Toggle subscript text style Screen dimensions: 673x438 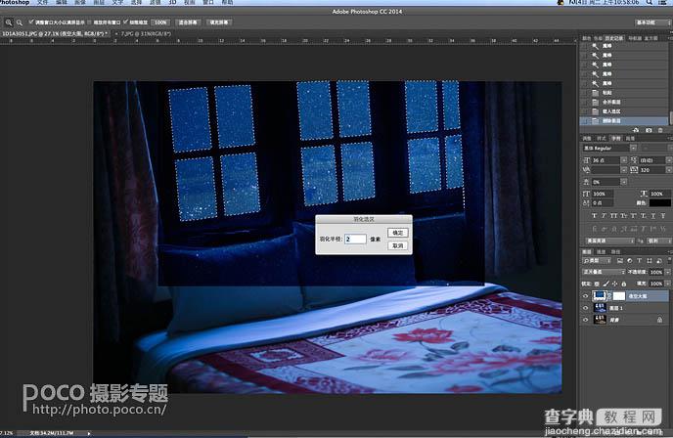pos(645,215)
